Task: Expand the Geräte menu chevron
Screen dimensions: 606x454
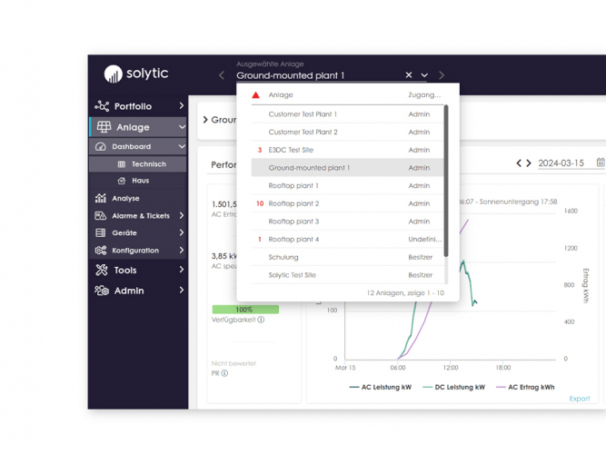Action: tap(182, 232)
